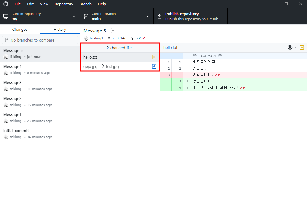Select the gojo.jpg to test.jpg renamed file
Viewport: 307px width, 211px height.
pyautogui.click(x=120, y=67)
